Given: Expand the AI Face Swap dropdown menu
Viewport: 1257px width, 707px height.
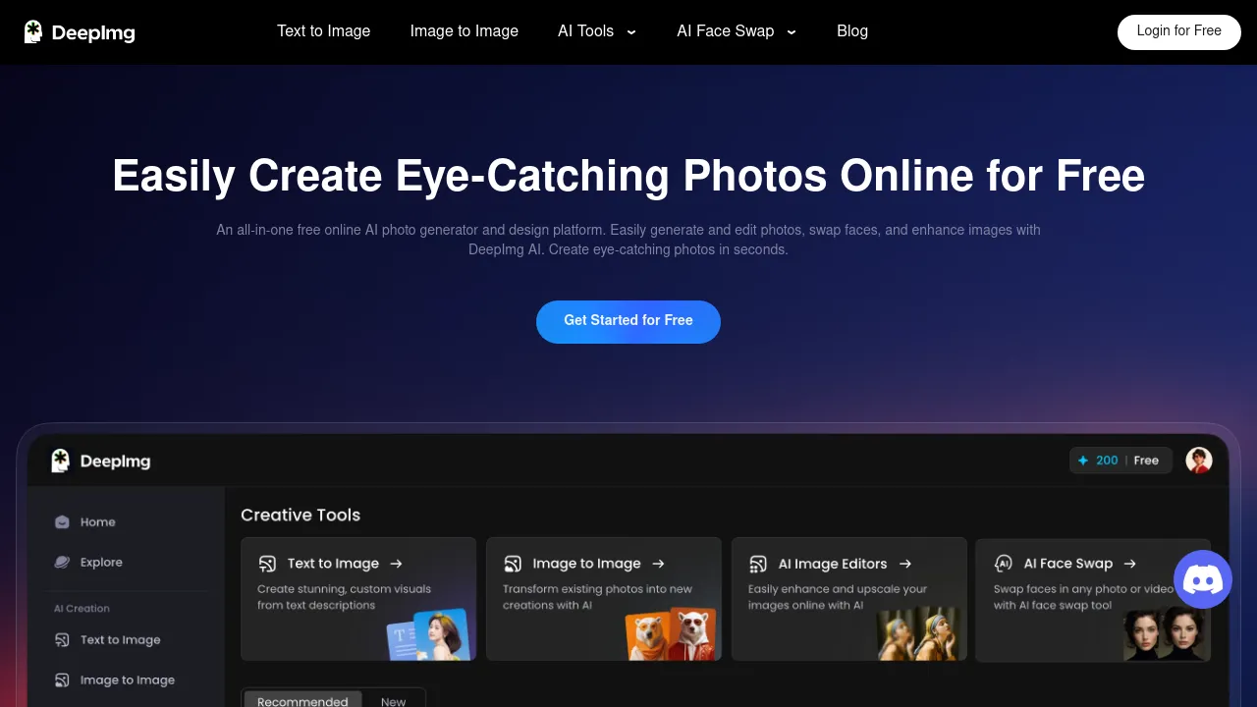Looking at the screenshot, I should point(737,31).
